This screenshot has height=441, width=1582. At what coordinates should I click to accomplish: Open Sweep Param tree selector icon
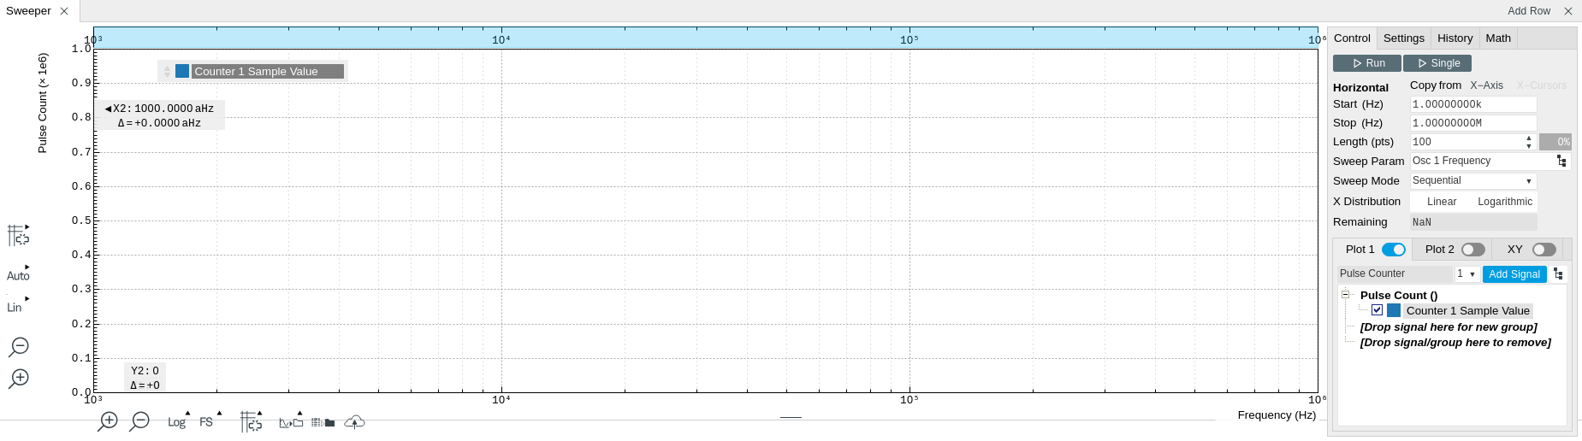click(1561, 162)
